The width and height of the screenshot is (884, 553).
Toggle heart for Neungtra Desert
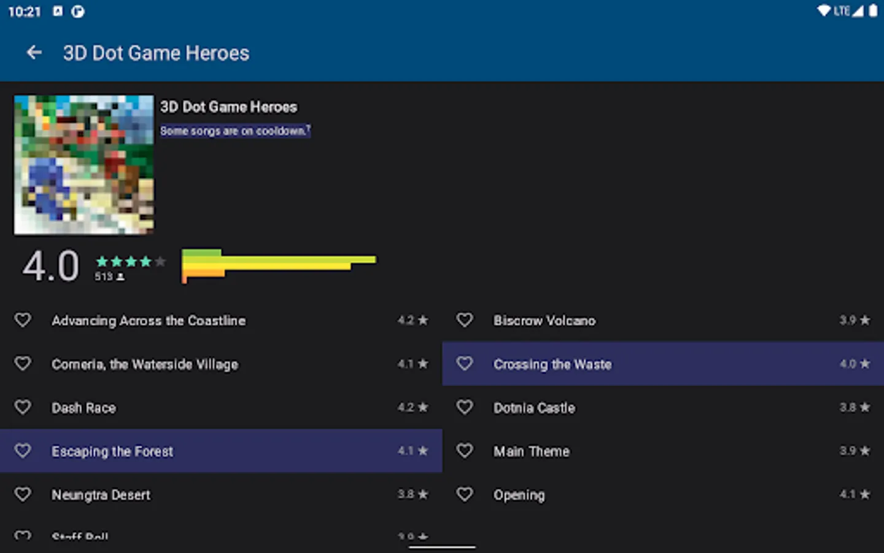23,495
